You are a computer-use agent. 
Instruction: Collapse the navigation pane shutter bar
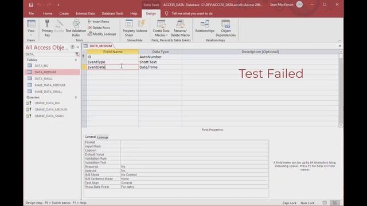pos(77,47)
